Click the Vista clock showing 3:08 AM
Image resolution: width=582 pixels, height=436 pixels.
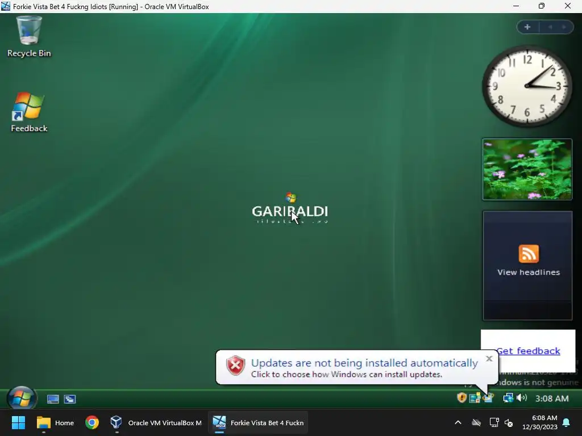click(551, 399)
